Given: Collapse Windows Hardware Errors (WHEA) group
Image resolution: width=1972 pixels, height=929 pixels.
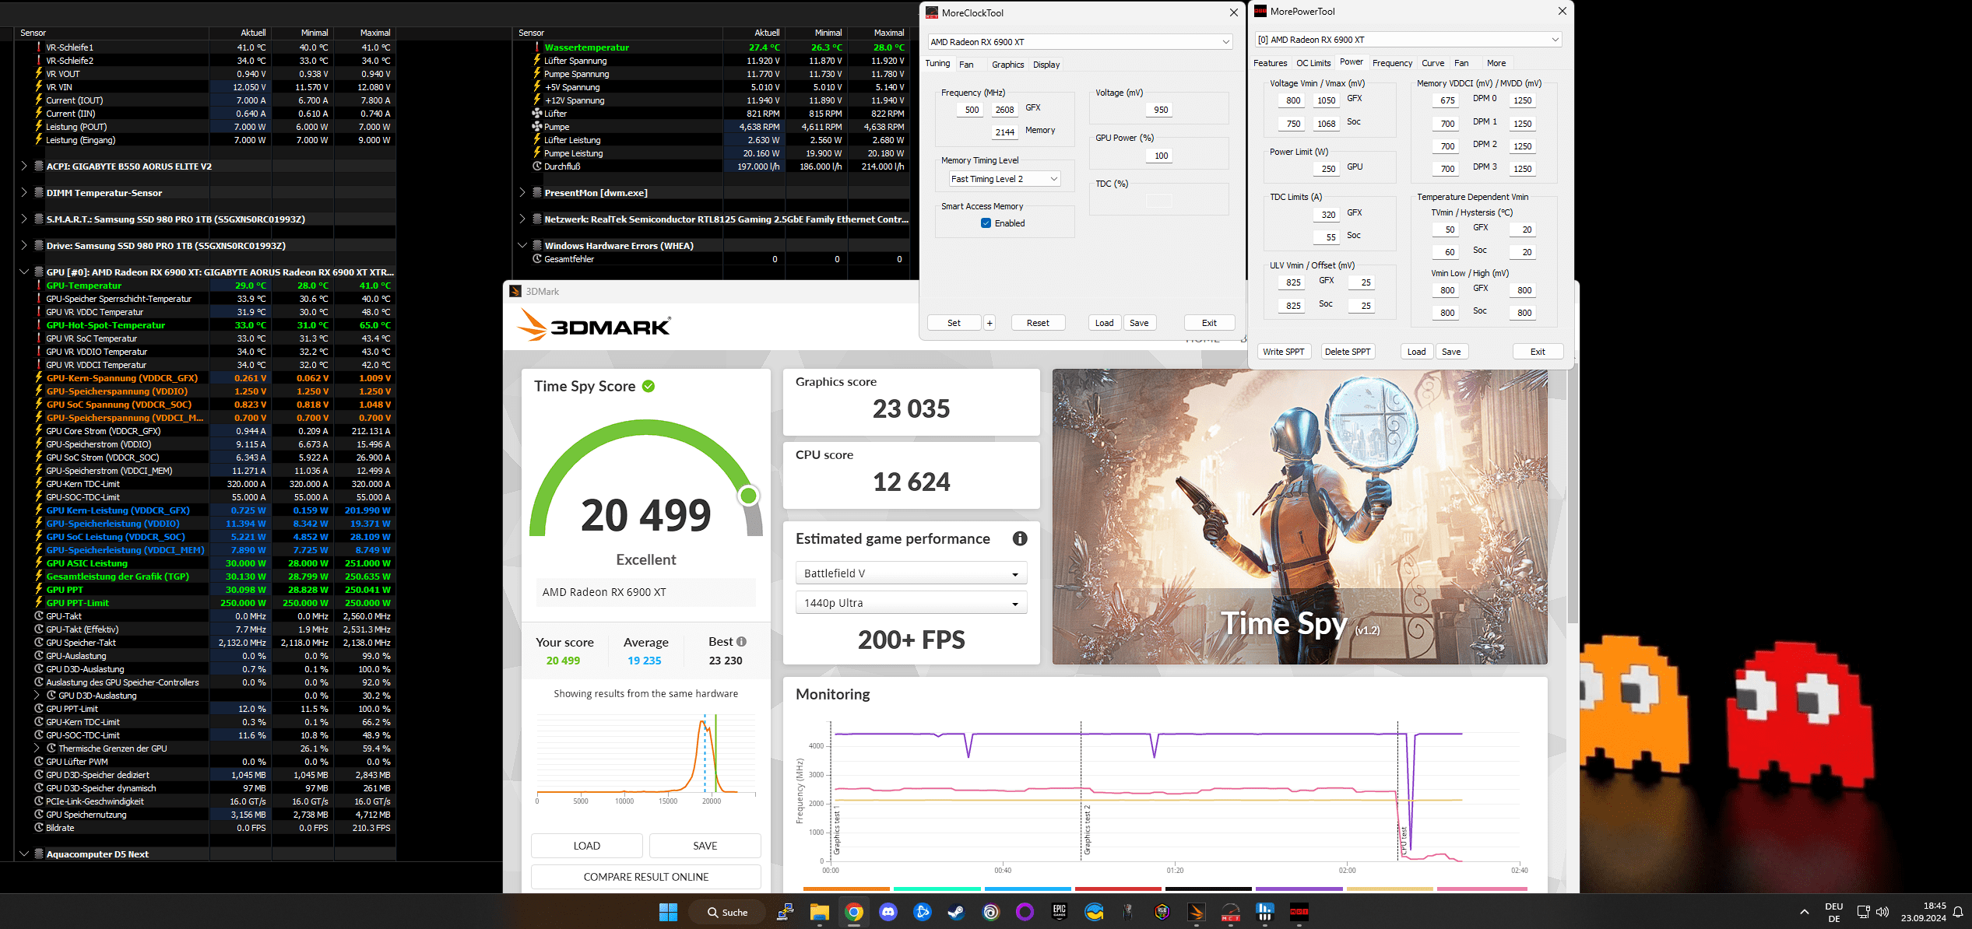Looking at the screenshot, I should coord(522,246).
